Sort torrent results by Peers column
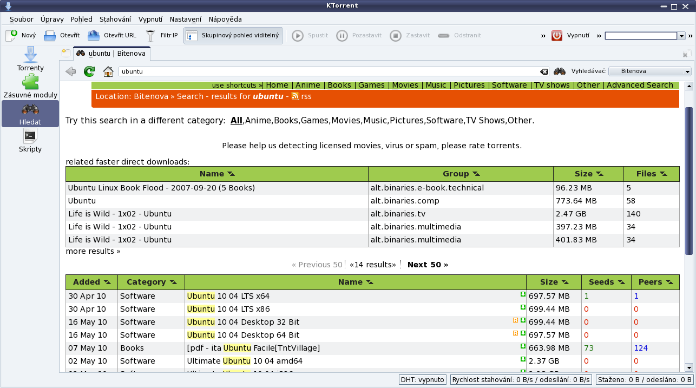Image resolution: width=696 pixels, height=388 pixels. pos(655,282)
